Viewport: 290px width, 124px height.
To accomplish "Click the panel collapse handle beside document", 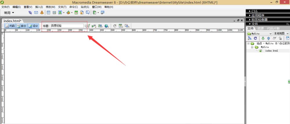I will 245,81.
